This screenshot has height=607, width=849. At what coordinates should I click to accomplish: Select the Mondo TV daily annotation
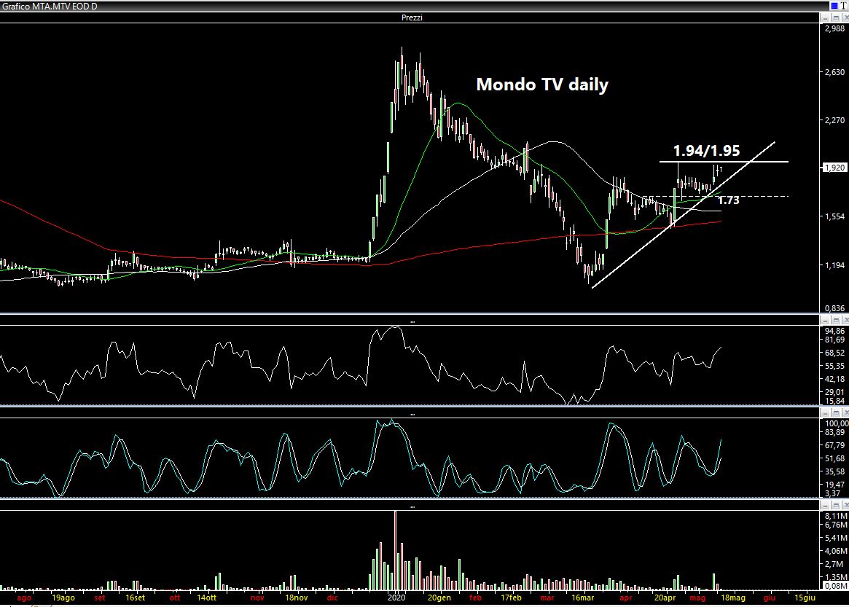pos(542,85)
